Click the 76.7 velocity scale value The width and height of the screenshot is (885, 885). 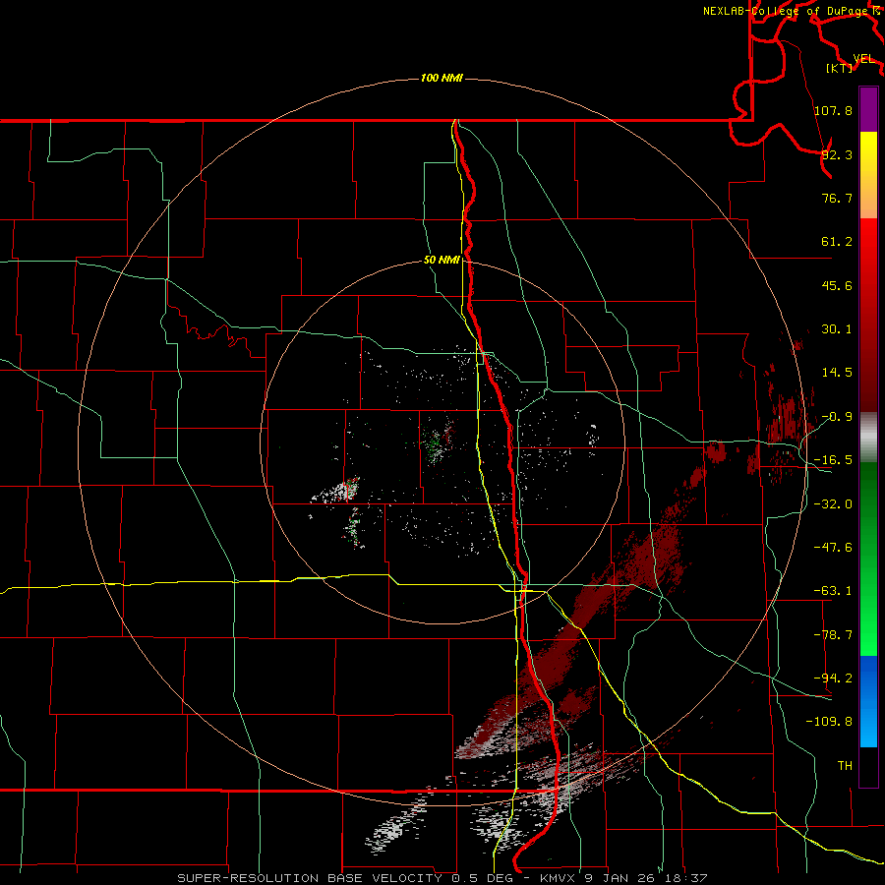(837, 198)
